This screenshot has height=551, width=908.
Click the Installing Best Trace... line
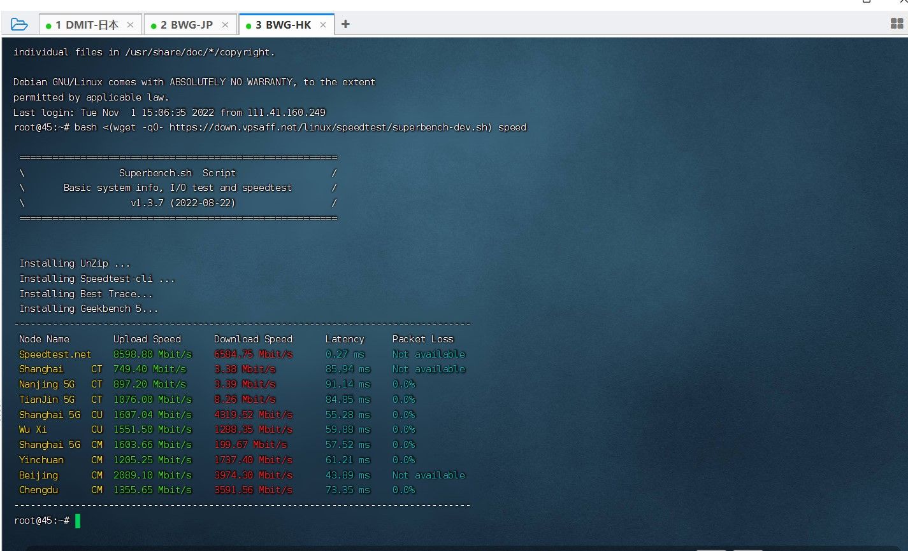coord(86,294)
